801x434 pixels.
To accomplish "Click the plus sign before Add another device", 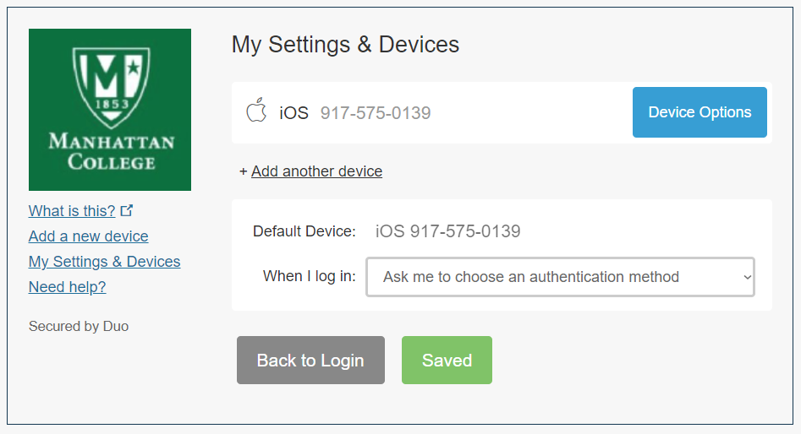I will [243, 172].
